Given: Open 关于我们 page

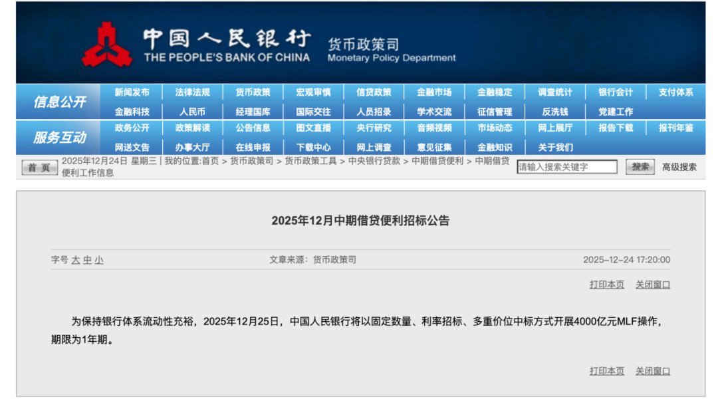Looking at the screenshot, I should 555,148.
